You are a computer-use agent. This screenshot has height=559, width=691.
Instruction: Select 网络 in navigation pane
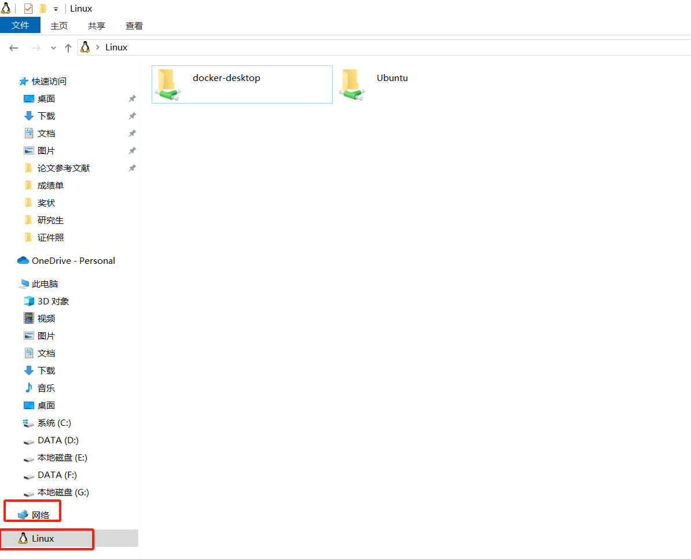tap(34, 515)
